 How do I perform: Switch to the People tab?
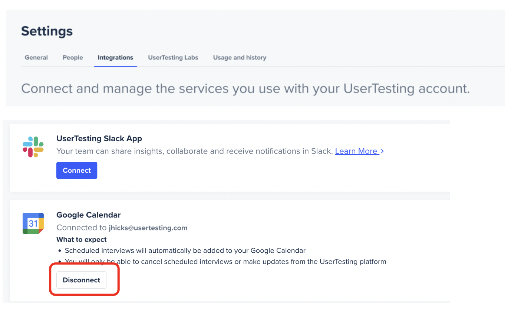73,58
